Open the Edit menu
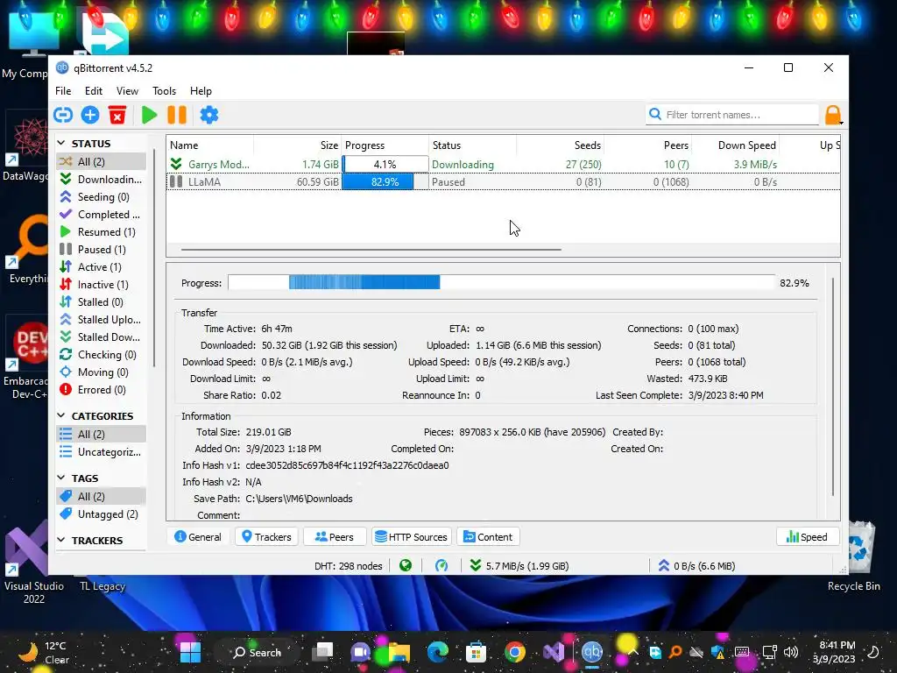The width and height of the screenshot is (897, 673). point(93,91)
